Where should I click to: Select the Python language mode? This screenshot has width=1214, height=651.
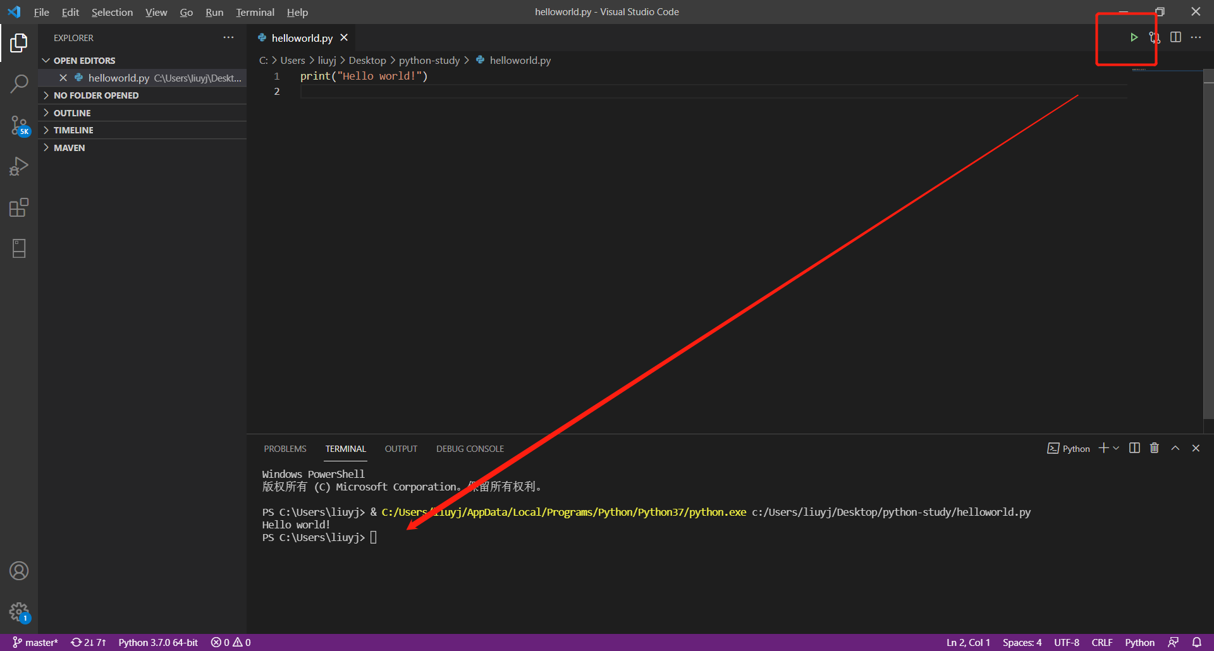tap(1139, 642)
